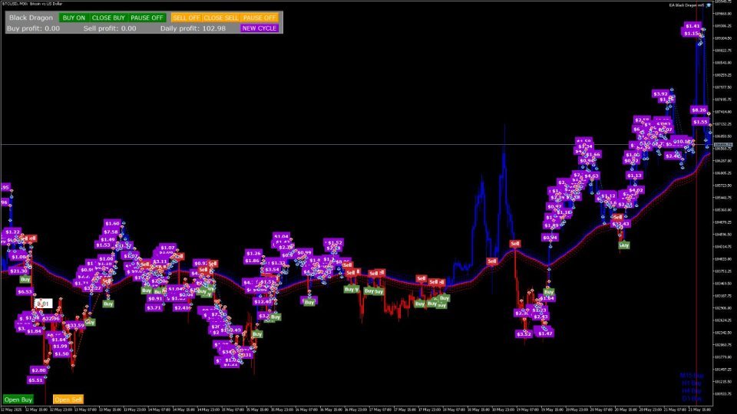
Task: Select the $8.26 profit label
Action: (699, 110)
